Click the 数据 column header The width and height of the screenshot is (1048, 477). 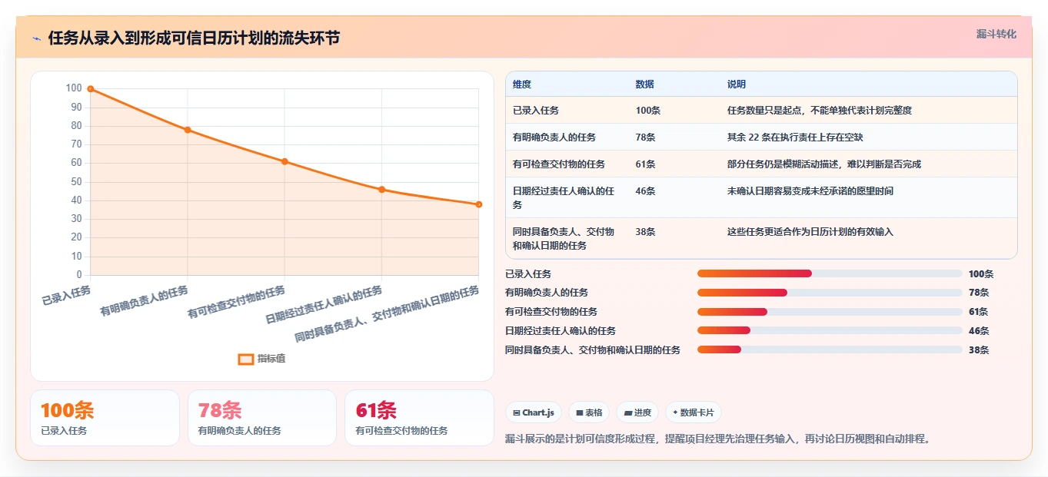pyautogui.click(x=645, y=84)
